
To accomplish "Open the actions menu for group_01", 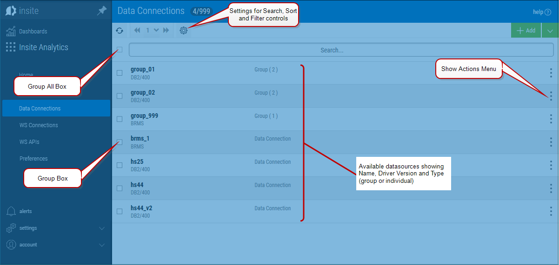I will [x=551, y=73].
